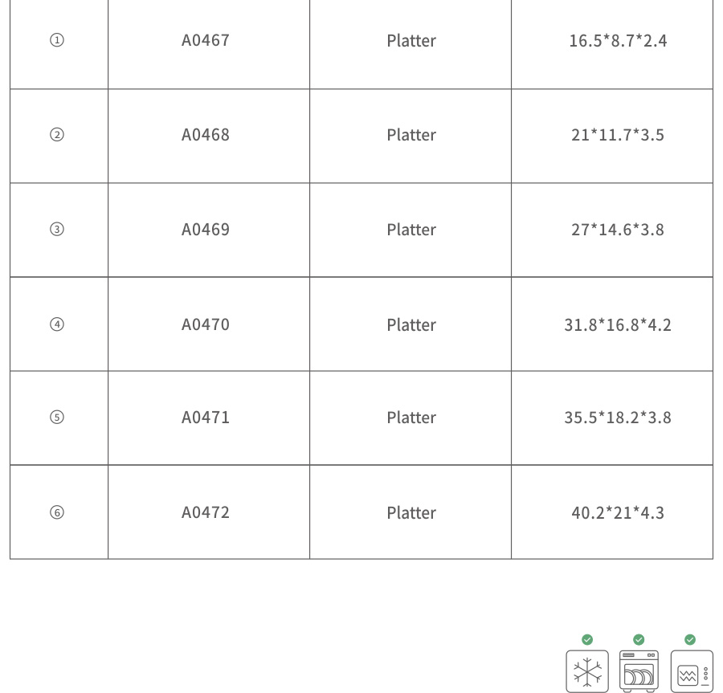Click the circled number 3 icon
Image resolution: width=723 pixels, height=693 pixels.
[57, 230]
